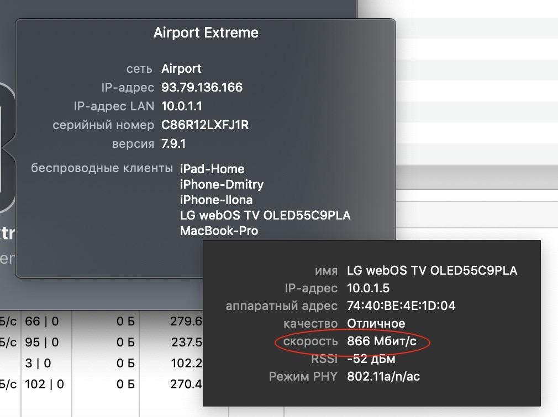Click hardware address 74:40:BE:4E:1D:04
This screenshot has width=558, height=417.
401,306
